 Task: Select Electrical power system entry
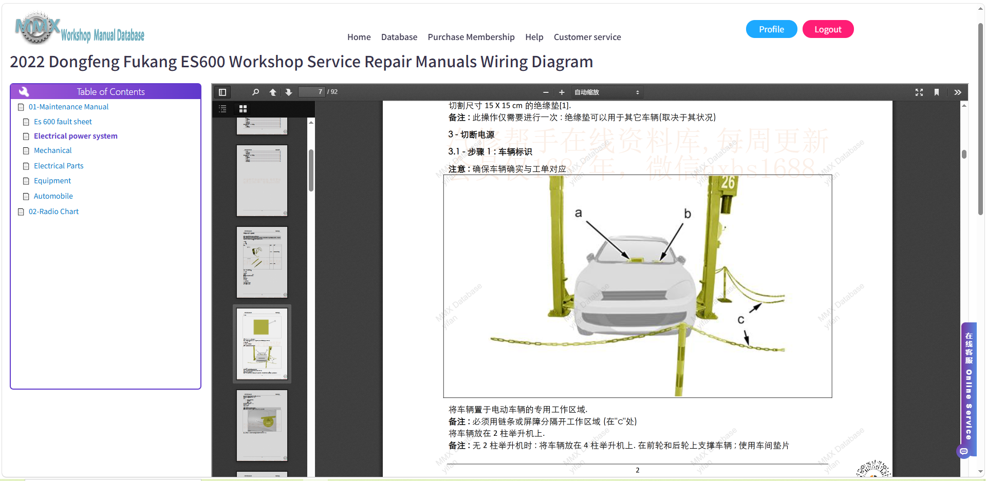click(76, 136)
